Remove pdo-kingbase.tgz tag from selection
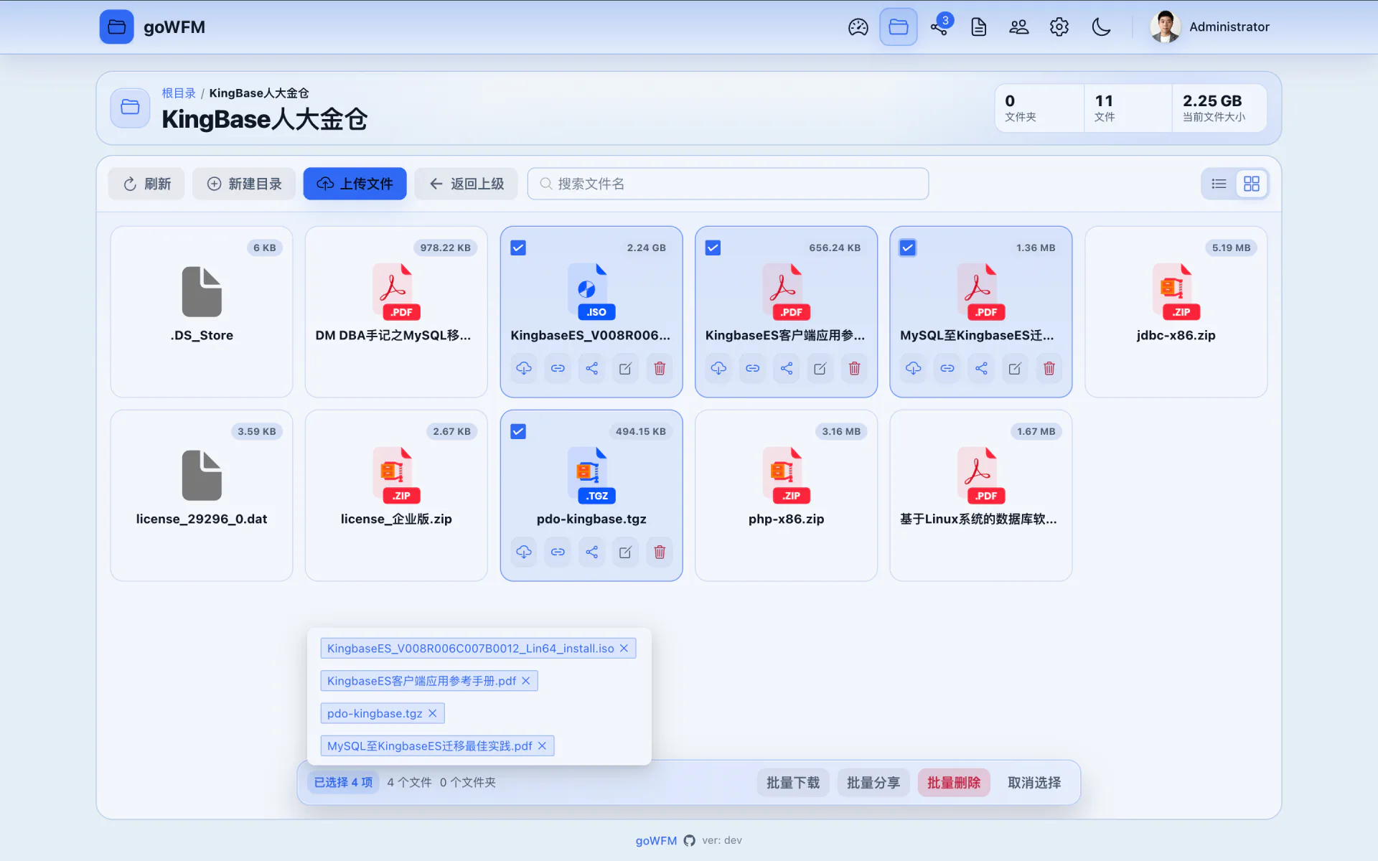This screenshot has width=1378, height=861. pos(433,714)
